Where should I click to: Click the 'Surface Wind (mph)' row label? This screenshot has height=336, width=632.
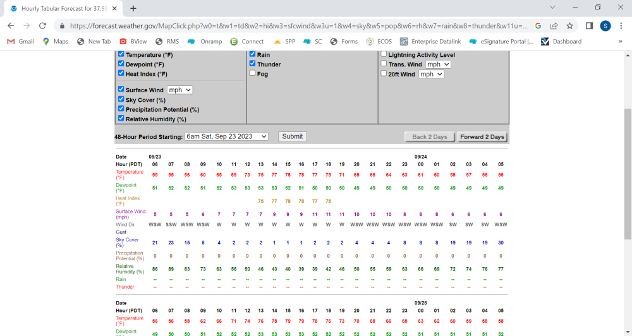click(x=131, y=214)
